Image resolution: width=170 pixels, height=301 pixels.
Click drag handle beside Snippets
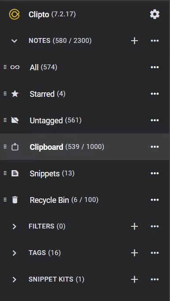click(5, 173)
